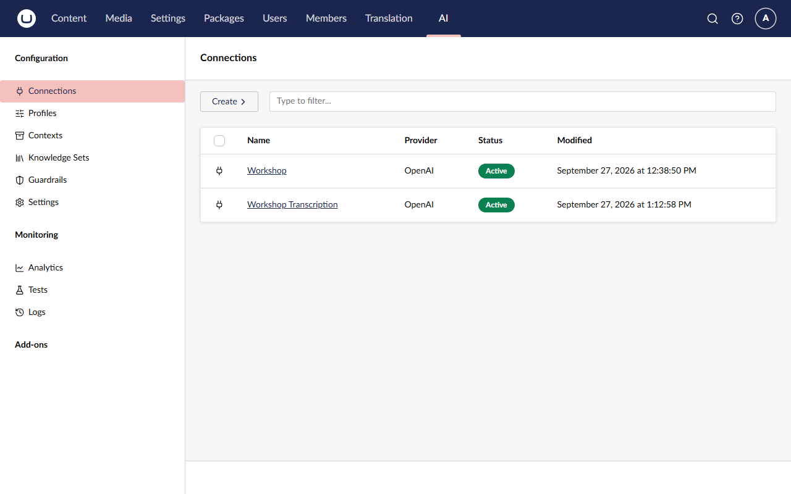Click the shield icon beside Guardrails
Screen dimensions: 791x494
(x=20, y=180)
